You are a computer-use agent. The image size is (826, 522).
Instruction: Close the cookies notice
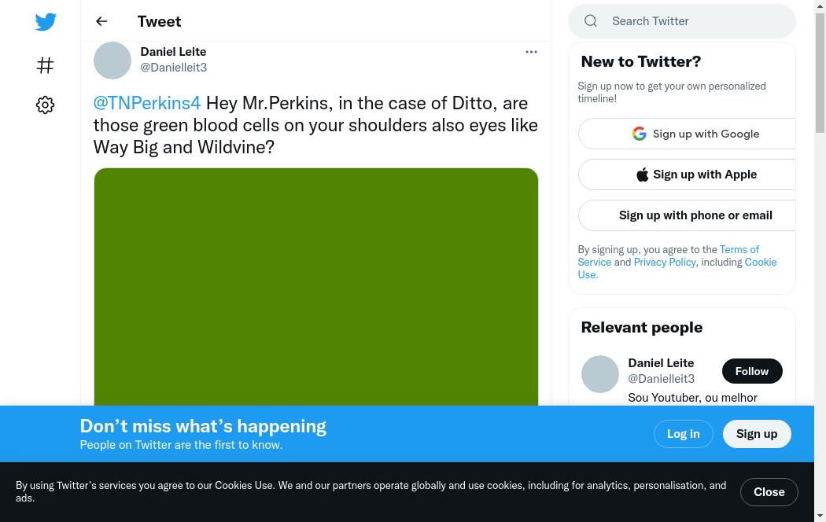coord(769,492)
